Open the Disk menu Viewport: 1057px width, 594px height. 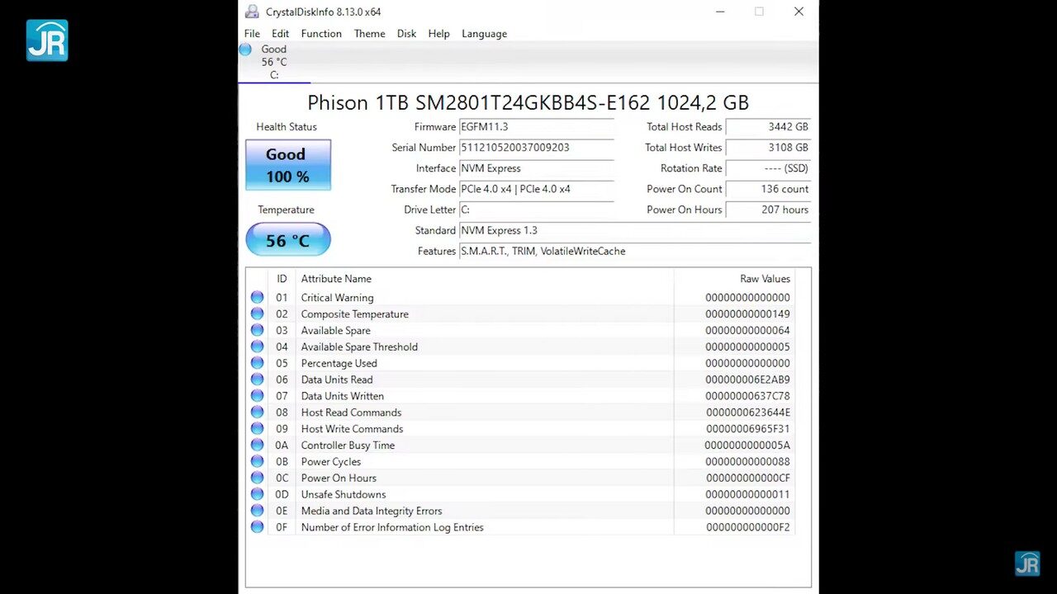coord(406,33)
